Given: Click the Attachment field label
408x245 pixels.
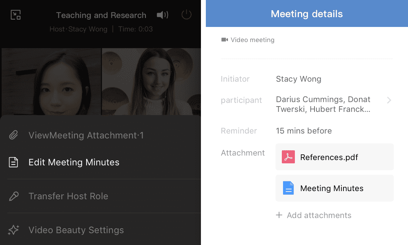Looking at the screenshot, I should pos(243,153).
